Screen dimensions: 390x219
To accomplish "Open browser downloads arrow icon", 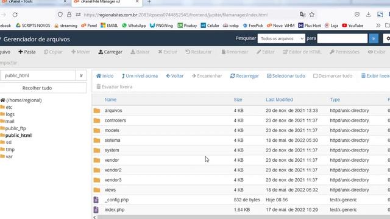I will coord(368,15).
